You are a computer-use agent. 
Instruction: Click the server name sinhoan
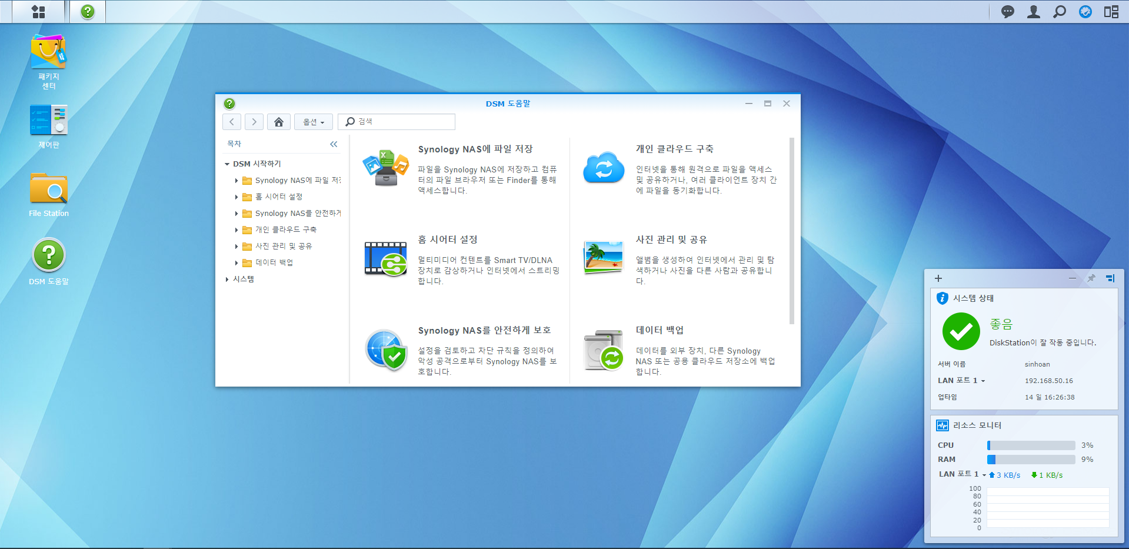[1037, 365]
